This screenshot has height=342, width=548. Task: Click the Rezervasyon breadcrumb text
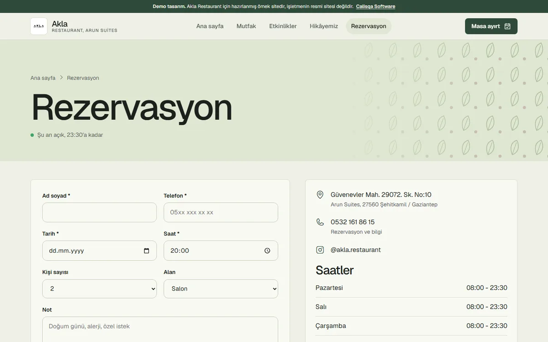point(83,78)
